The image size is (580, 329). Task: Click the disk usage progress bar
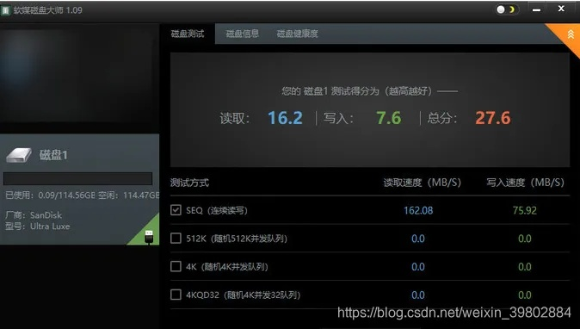click(77, 178)
